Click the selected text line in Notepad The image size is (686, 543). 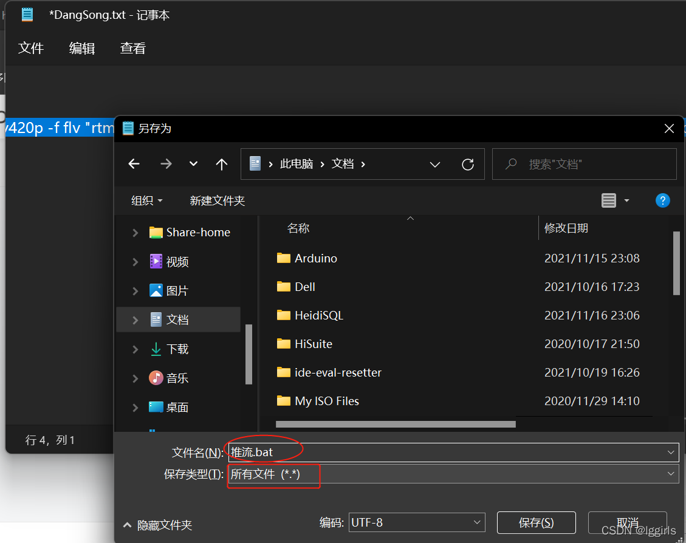(60, 128)
